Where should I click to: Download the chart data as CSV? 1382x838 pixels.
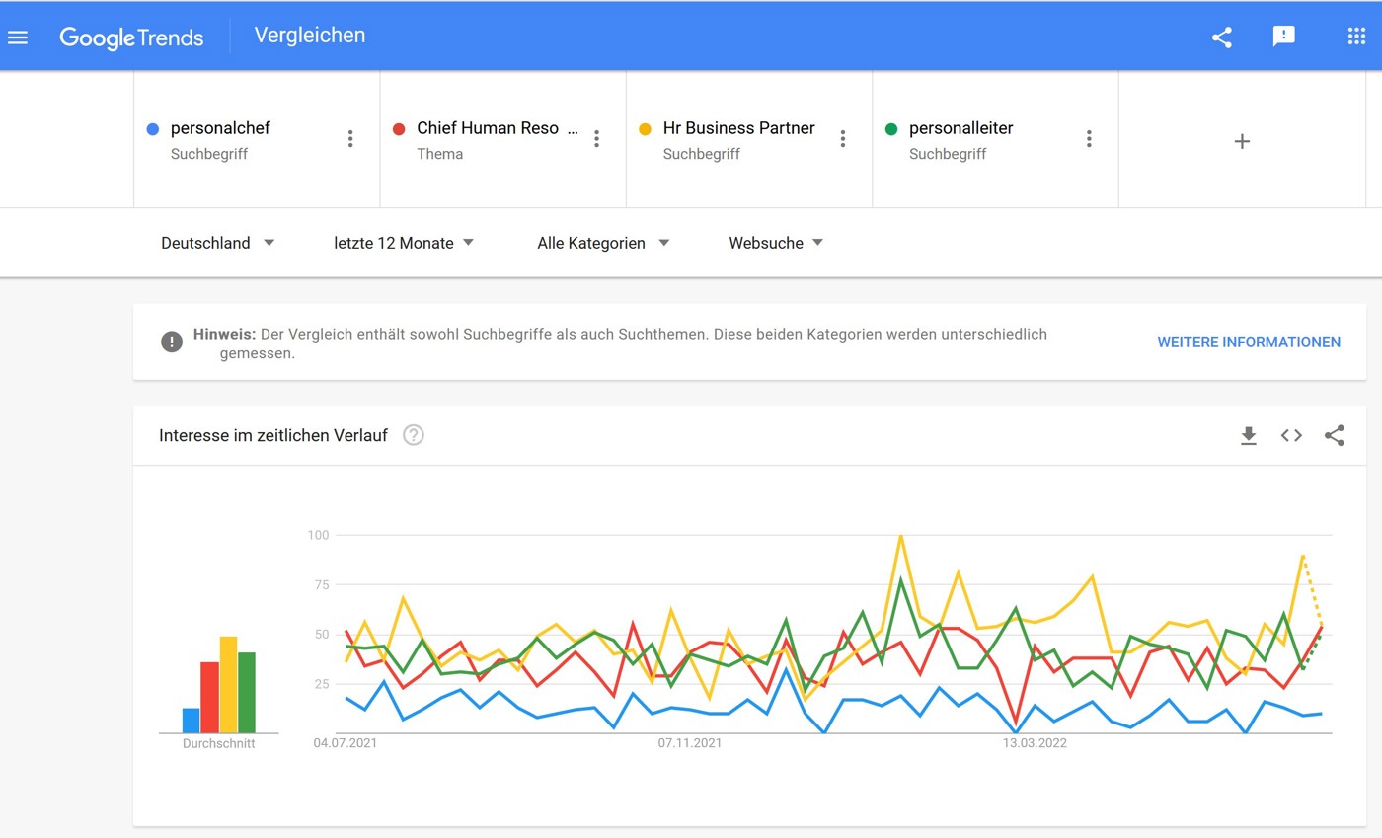pyautogui.click(x=1249, y=435)
